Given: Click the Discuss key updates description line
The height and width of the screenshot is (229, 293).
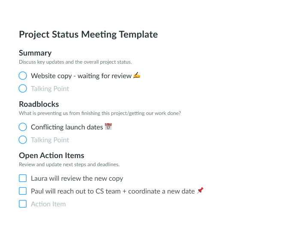Looking at the screenshot, I should [75, 62].
